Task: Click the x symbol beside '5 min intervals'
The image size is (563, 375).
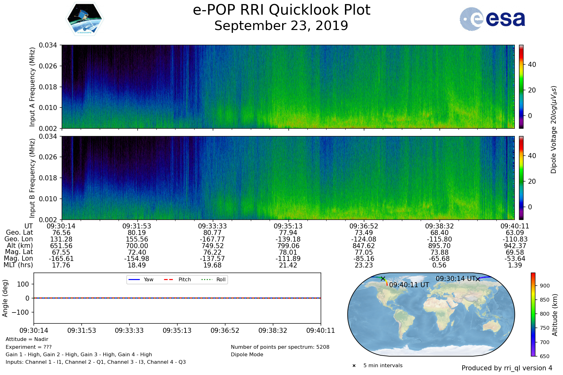Action: point(354,366)
